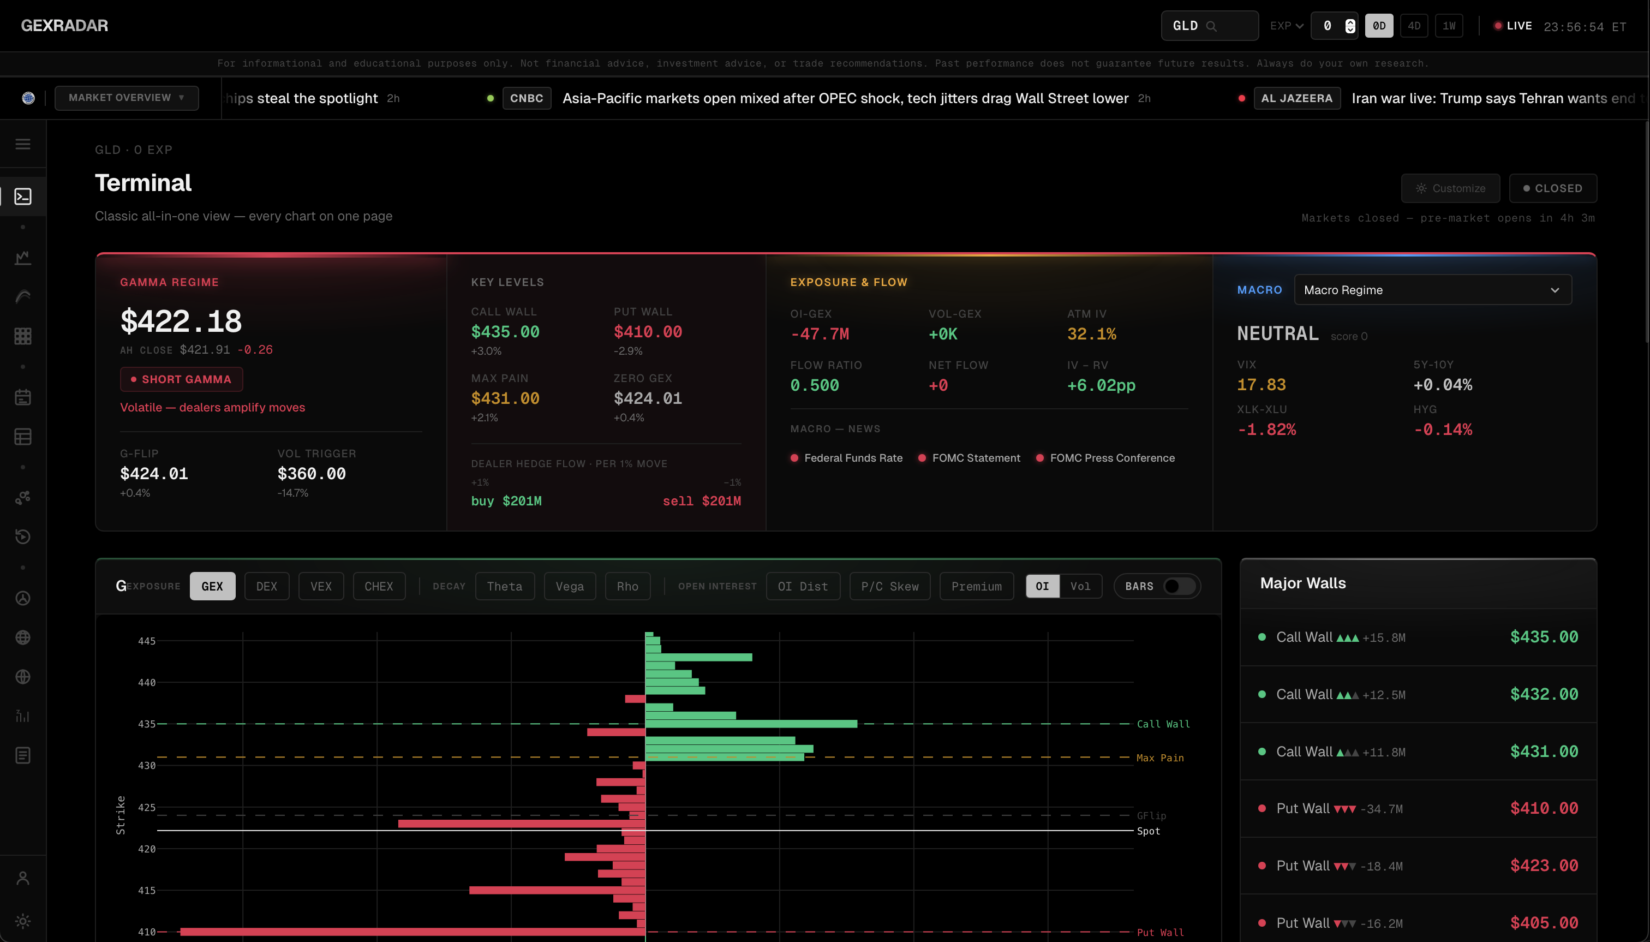Open the gridded globe sidebar icon

[x=22, y=637]
